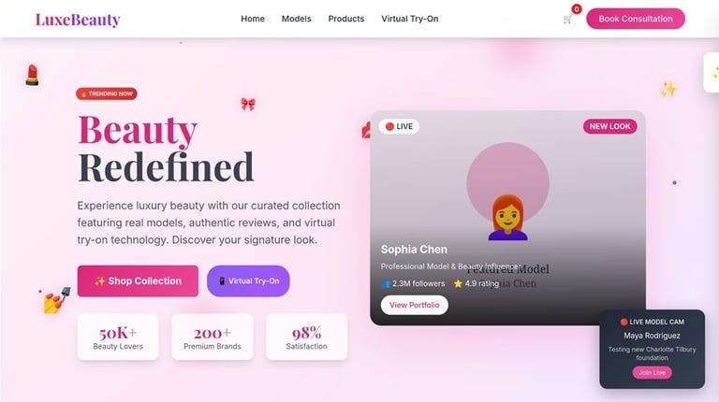Click Join Live on Maya's cam
Screen dimensions: 719x402
pos(652,373)
